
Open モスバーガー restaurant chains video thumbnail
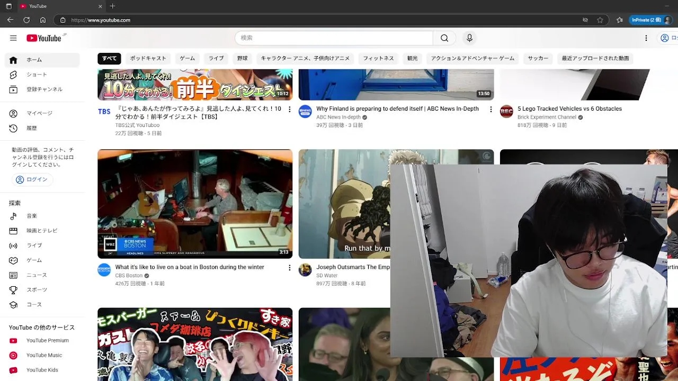click(x=195, y=344)
